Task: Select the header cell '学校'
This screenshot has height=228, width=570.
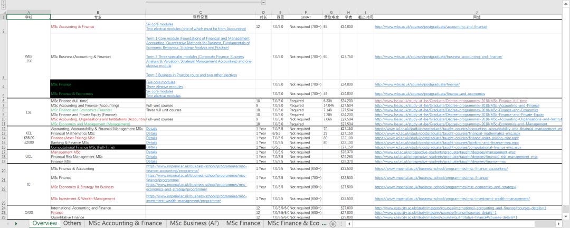Action: click(28, 17)
